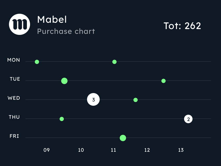
Task: Select the THU row label
Action: coord(14,117)
